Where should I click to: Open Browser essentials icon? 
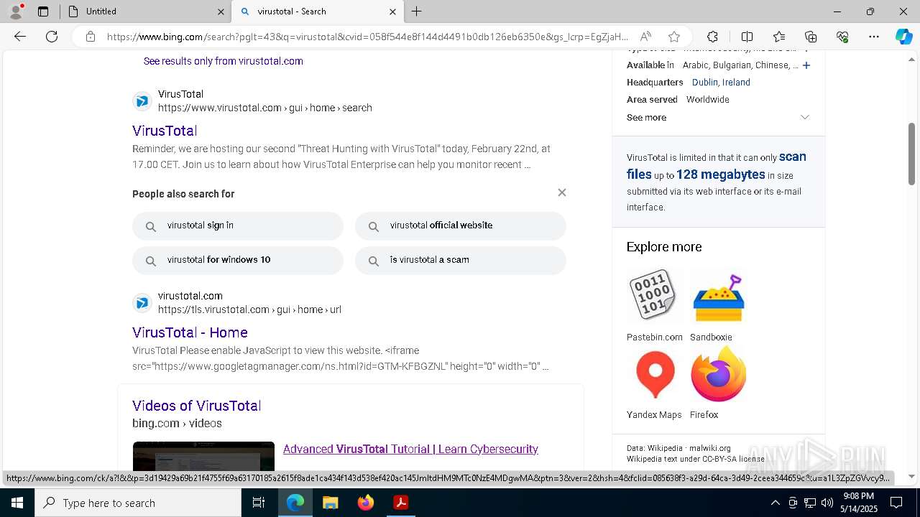pos(842,37)
